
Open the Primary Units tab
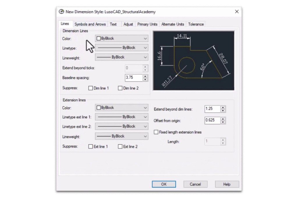click(x=147, y=24)
